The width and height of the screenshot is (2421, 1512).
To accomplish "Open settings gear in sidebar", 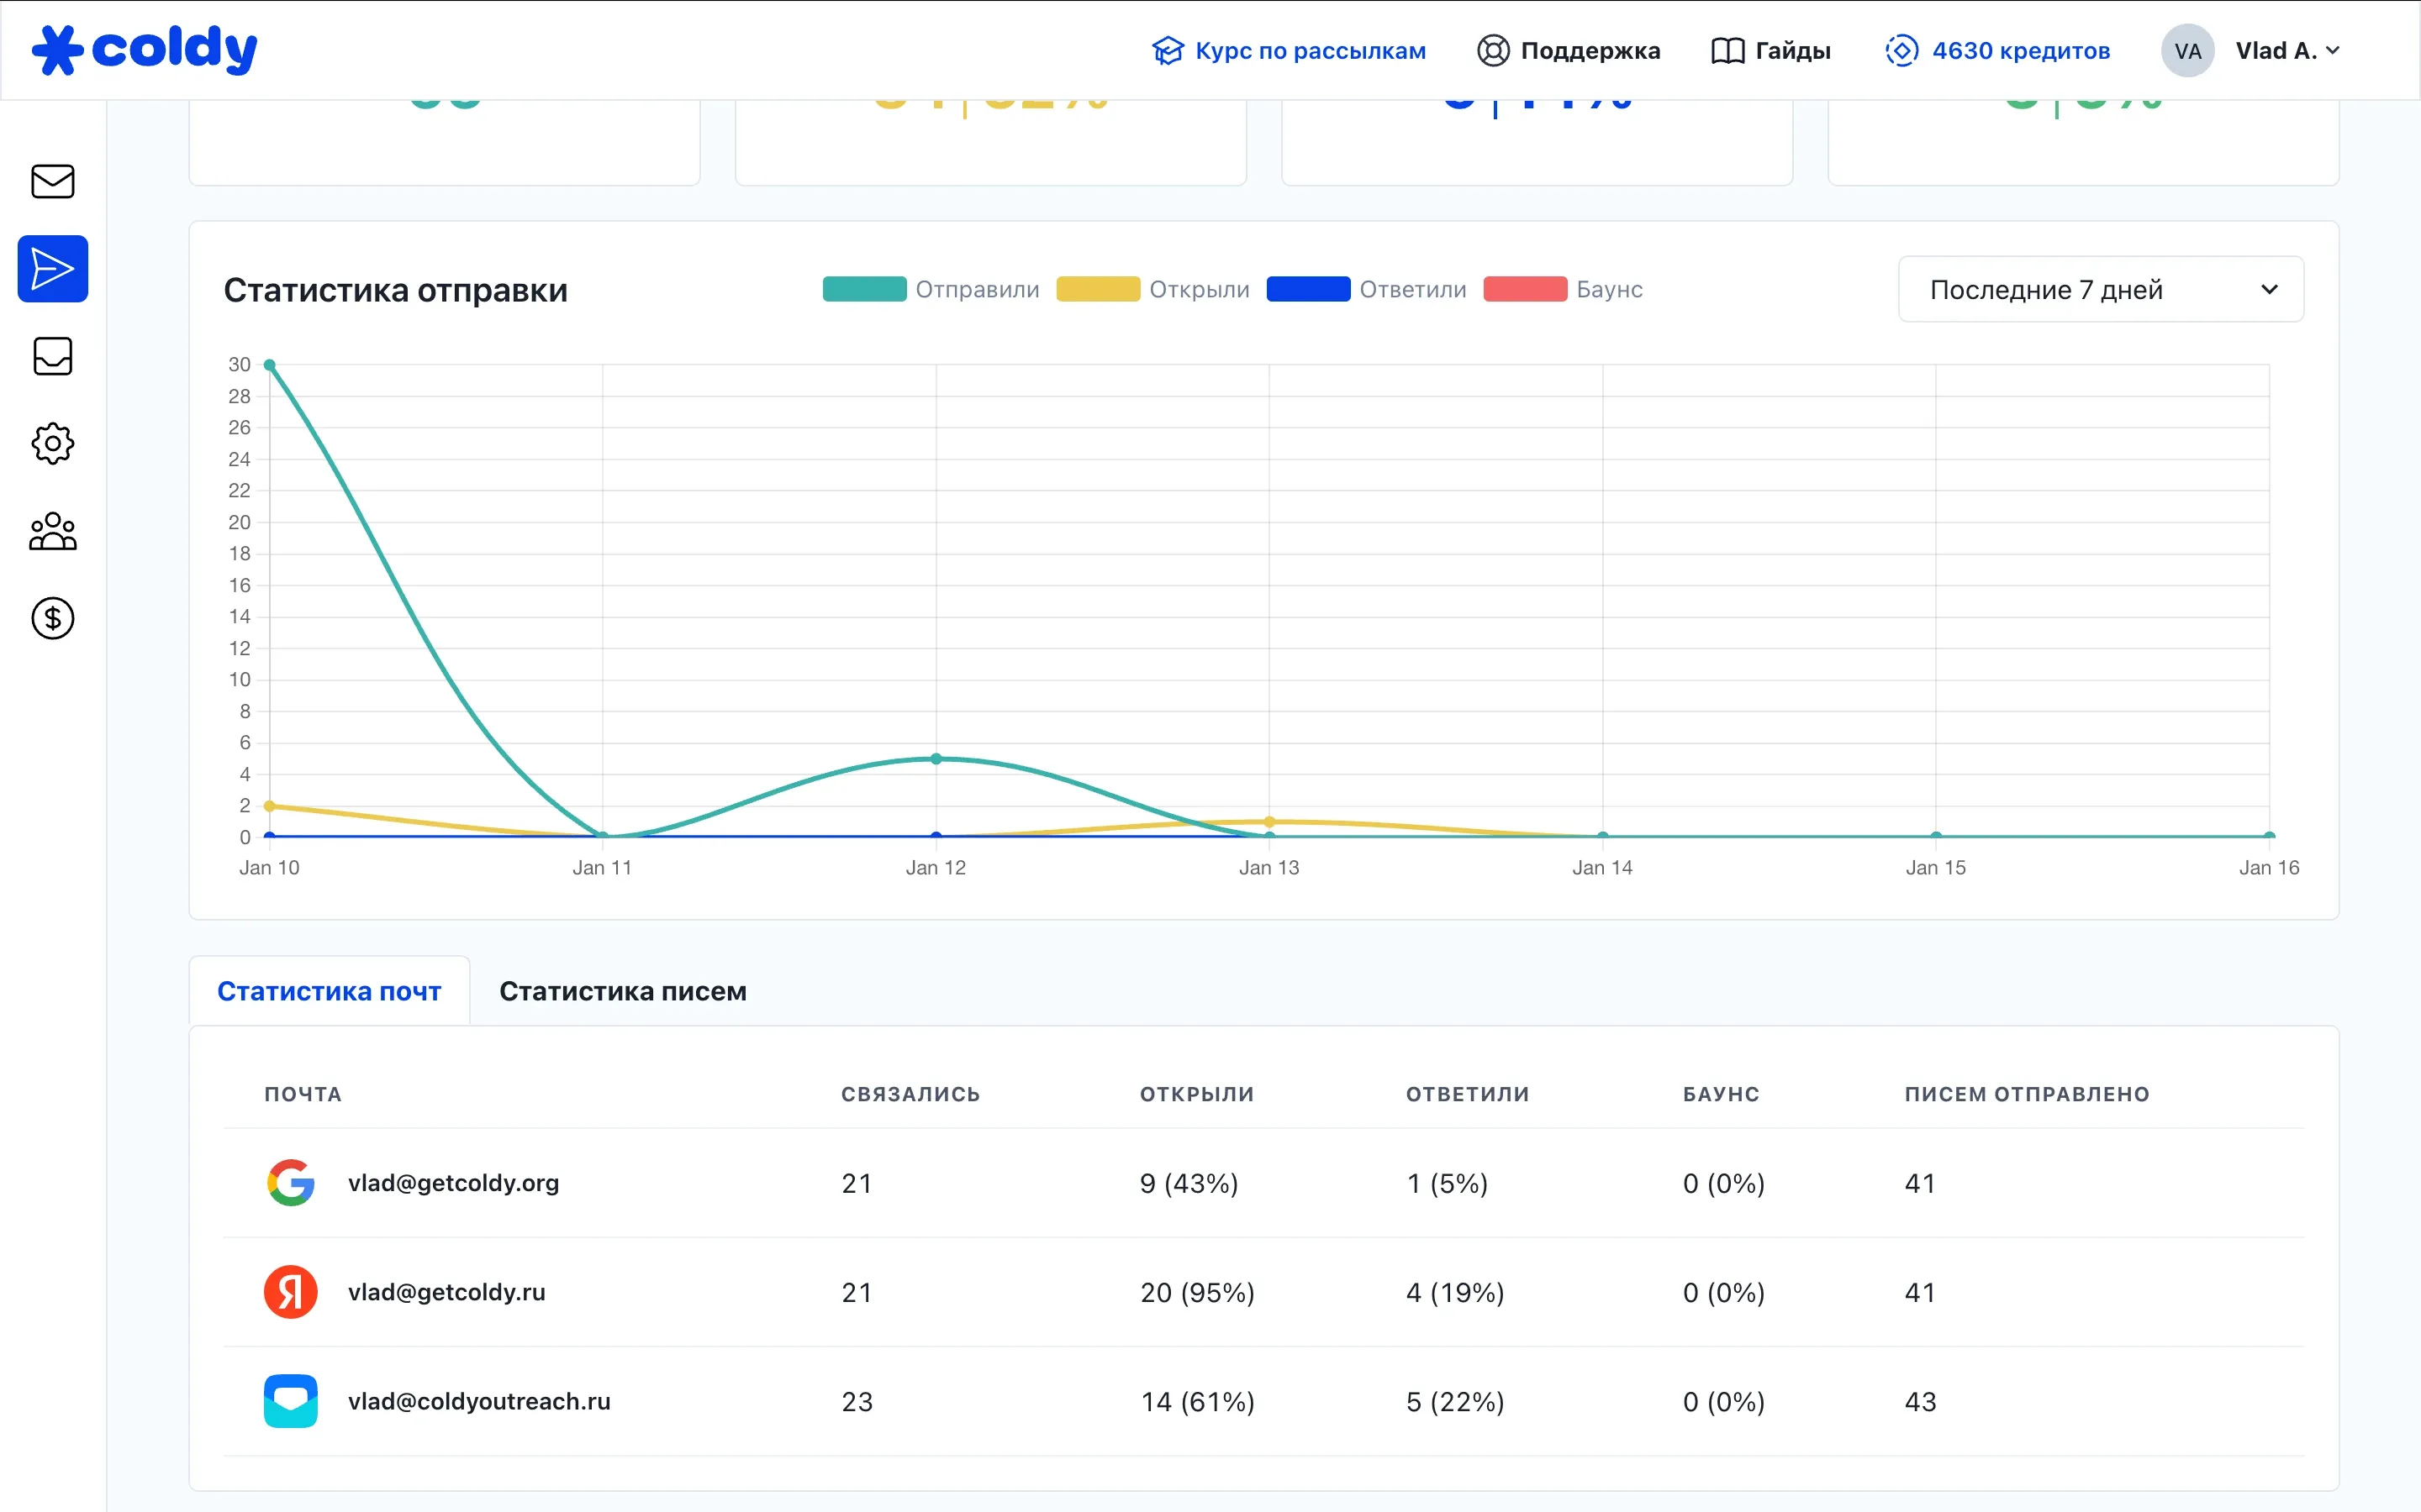I will coord(53,443).
